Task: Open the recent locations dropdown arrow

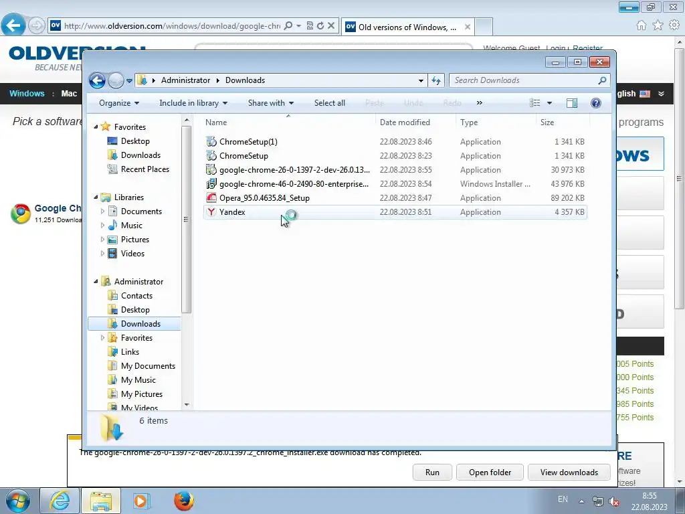Action: click(129, 81)
